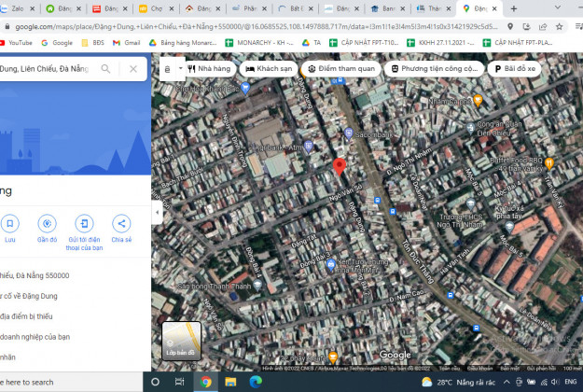Image resolution: width=583 pixels, height=392 pixels.
Task: Click the Gửi tới điện thoại icon
Action: tap(84, 223)
